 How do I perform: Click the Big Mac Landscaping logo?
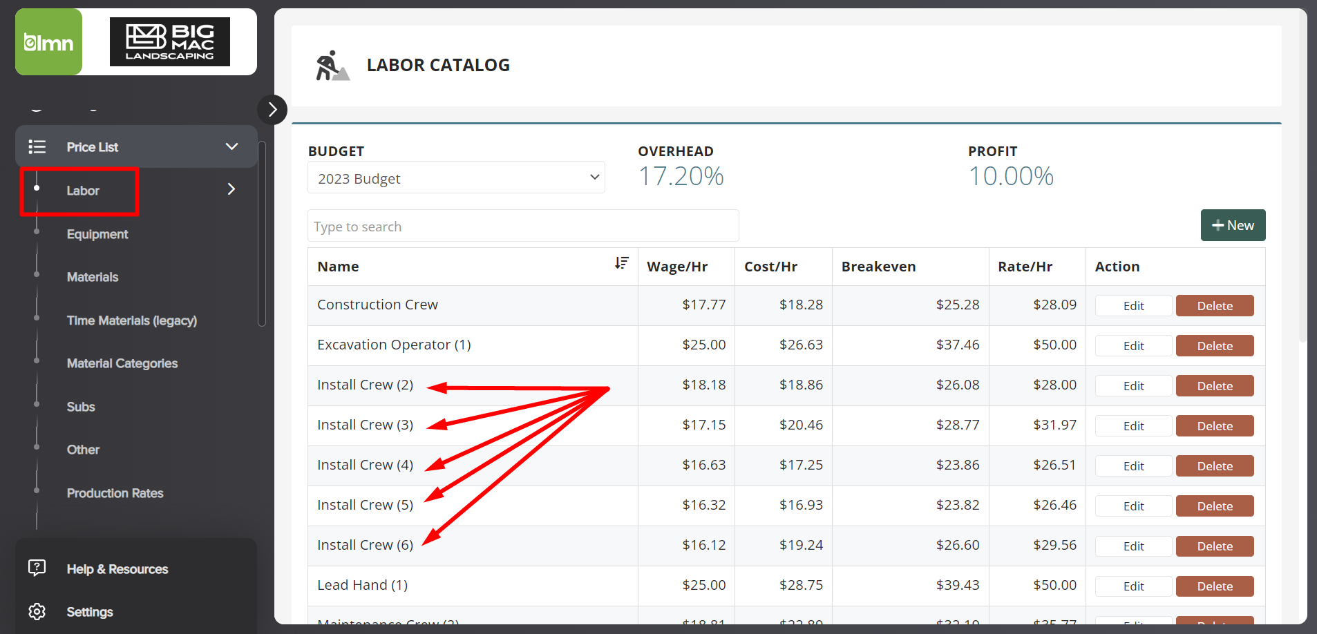170,42
